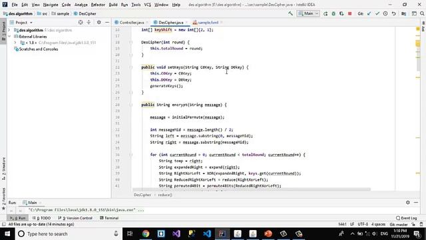426x240 pixels.
Task: Open the Help menu
Action: point(176,5)
